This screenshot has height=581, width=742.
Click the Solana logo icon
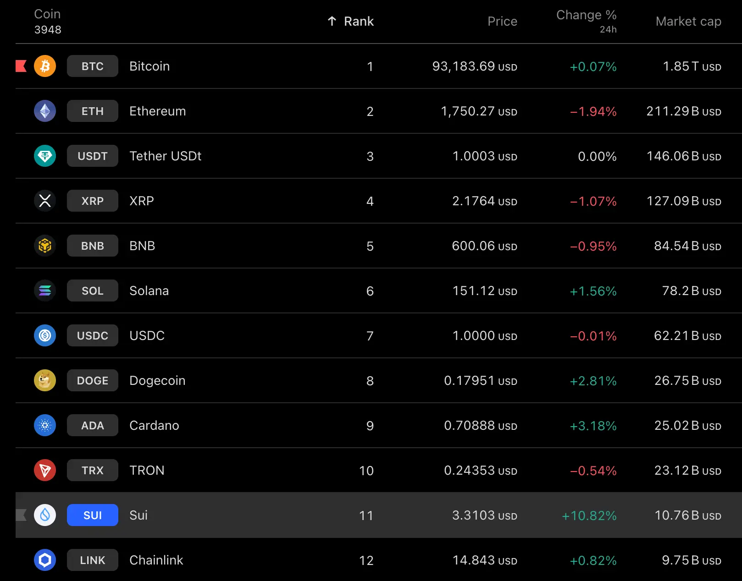(45, 290)
